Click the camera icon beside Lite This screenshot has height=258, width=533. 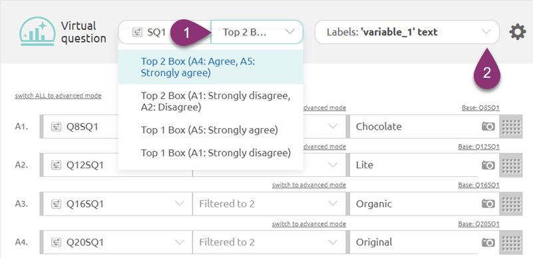(488, 165)
